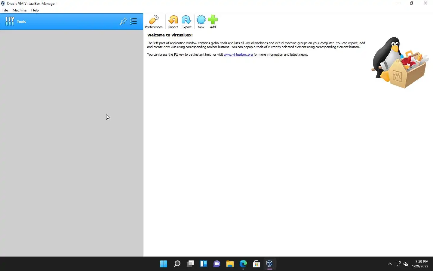Click the pin icon in Tools row
Image resolution: width=433 pixels, height=271 pixels.
pyautogui.click(x=123, y=21)
